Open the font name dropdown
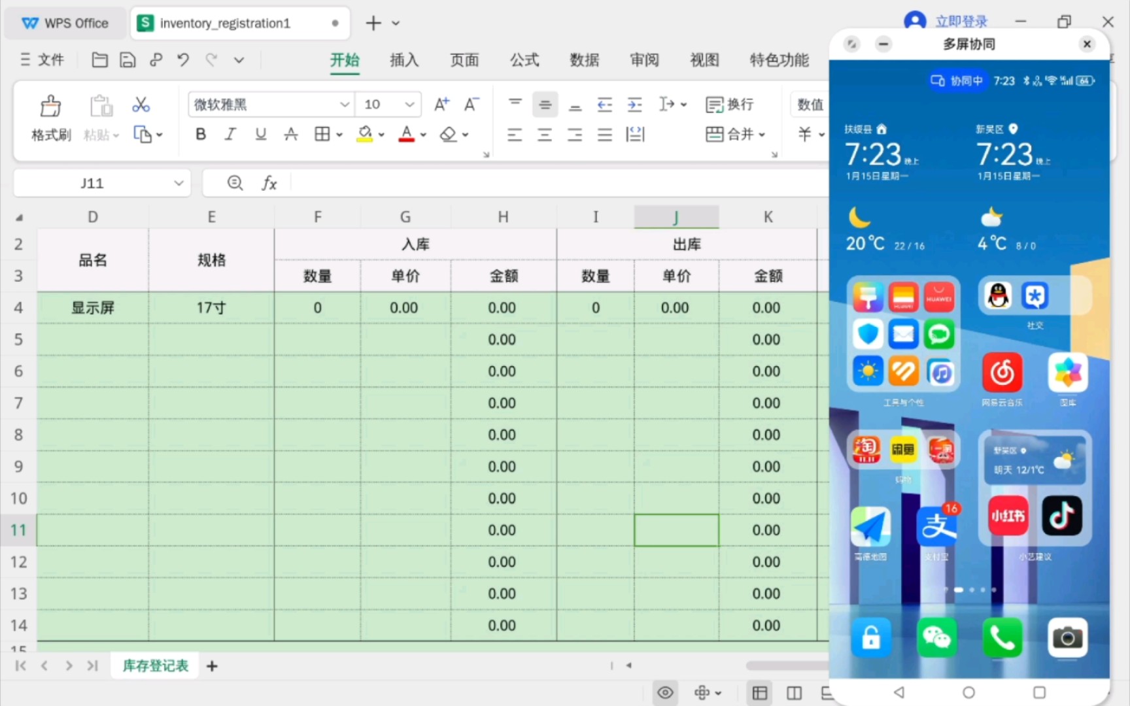The width and height of the screenshot is (1130, 706). click(345, 104)
